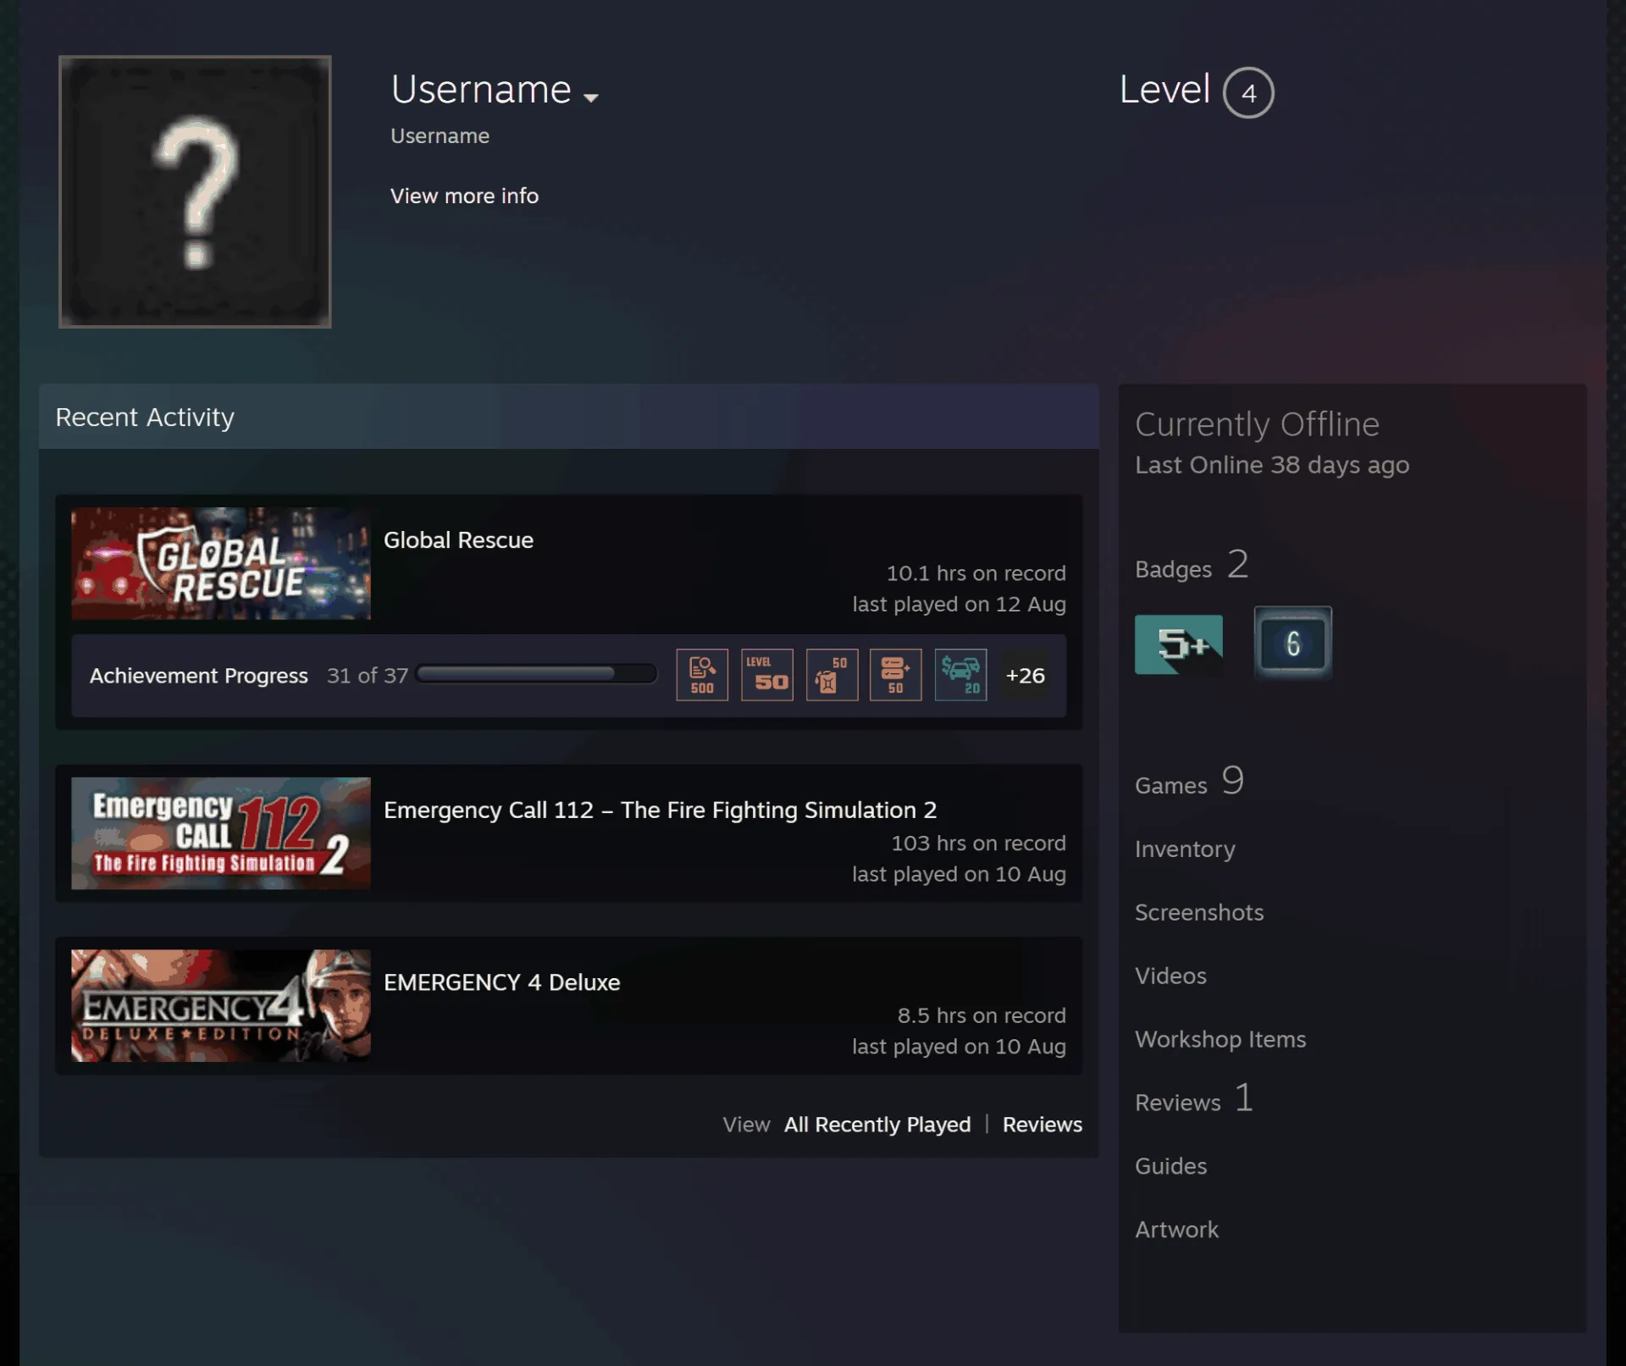Show the +26 more achievements
Screen dimensions: 1626x1366
point(1025,675)
